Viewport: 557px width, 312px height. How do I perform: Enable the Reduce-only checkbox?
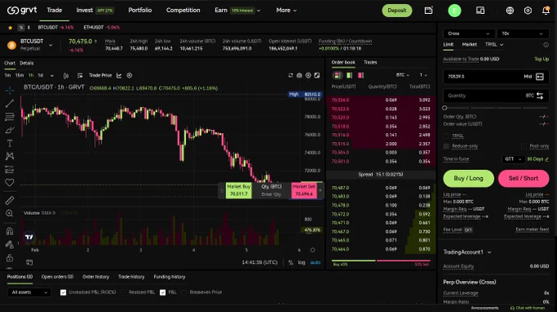click(446, 146)
